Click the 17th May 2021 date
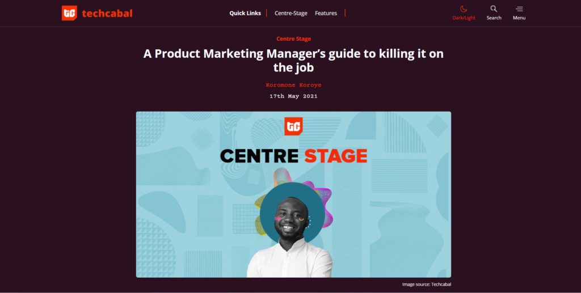 click(x=293, y=96)
